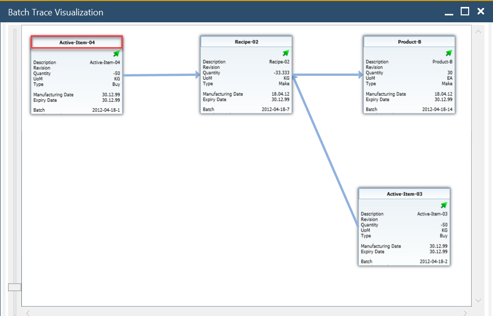Screen dimensions: 493x316
Task: Click batch number 2012-04-18-7 in Recipe-02
Action: [275, 109]
